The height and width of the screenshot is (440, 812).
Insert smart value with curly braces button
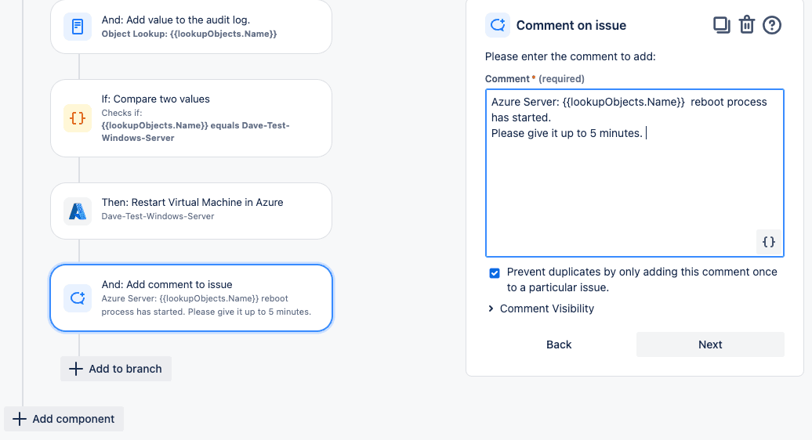pyautogui.click(x=769, y=241)
